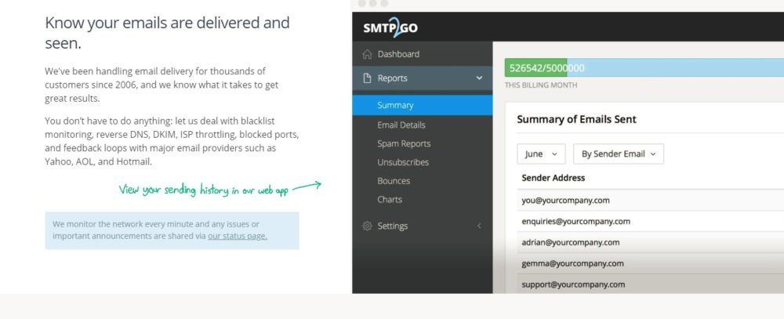Open the By Sender Email dropdown
This screenshot has height=319, width=784.
click(618, 154)
